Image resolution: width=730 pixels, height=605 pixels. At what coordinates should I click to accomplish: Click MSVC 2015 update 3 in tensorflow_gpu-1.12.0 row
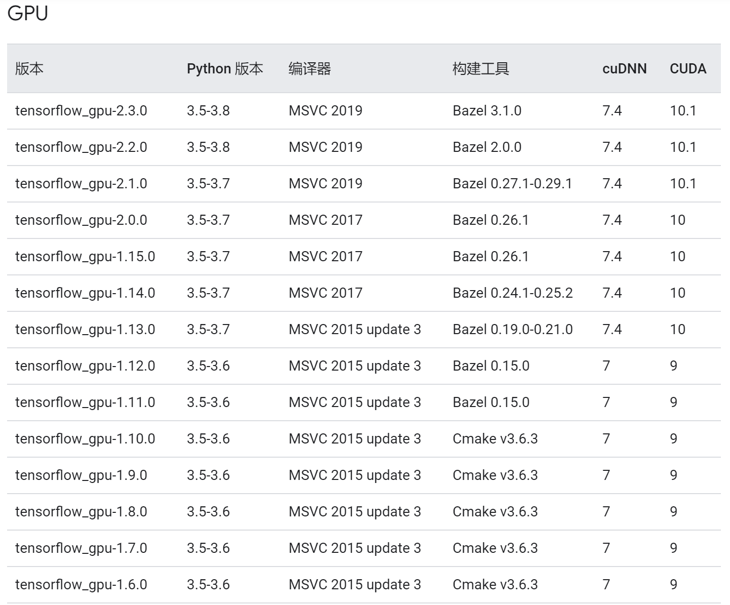(x=355, y=366)
